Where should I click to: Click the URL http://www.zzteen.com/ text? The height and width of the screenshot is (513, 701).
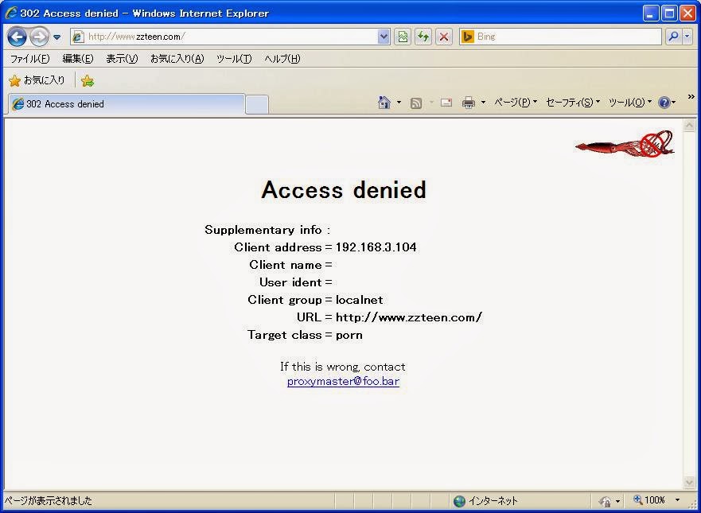409,317
